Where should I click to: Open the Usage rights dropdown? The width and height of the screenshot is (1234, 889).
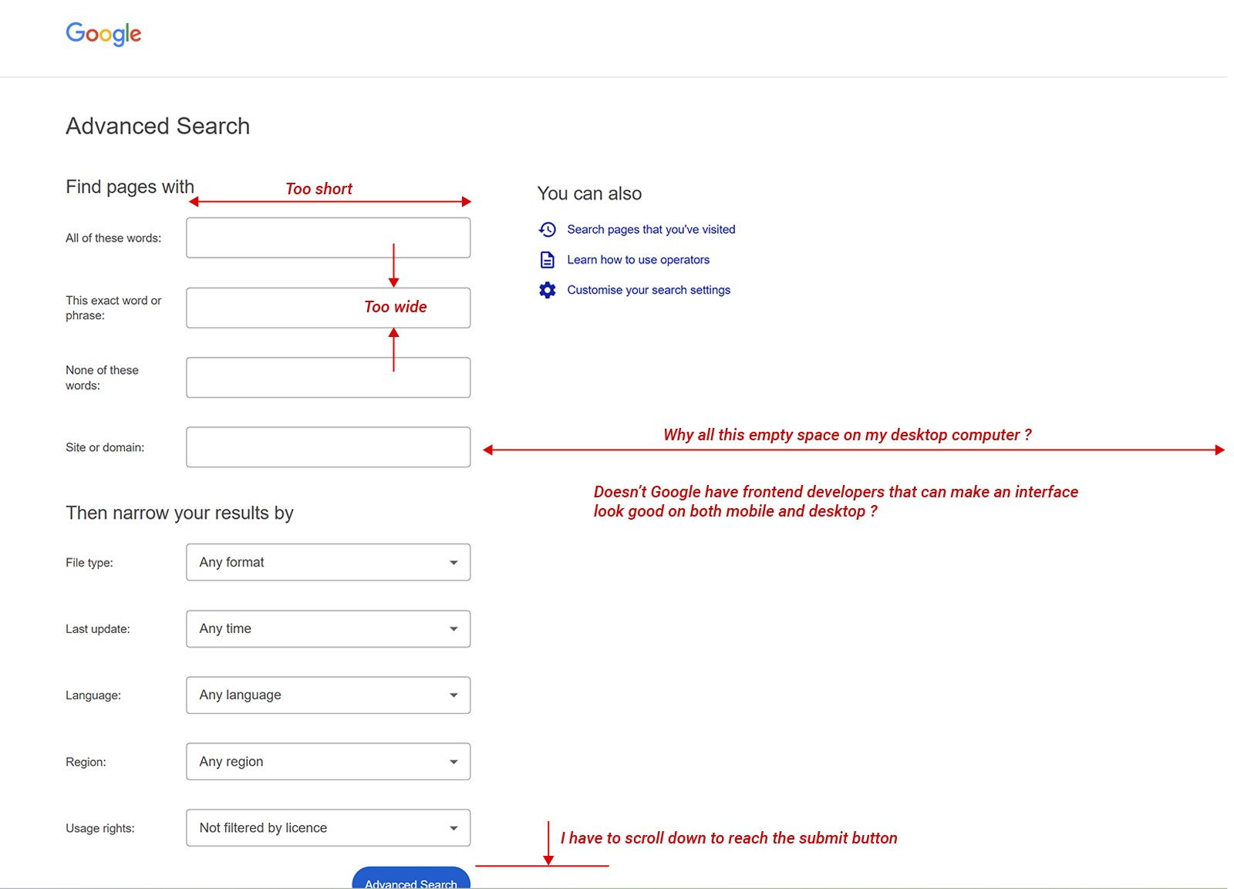(x=329, y=827)
